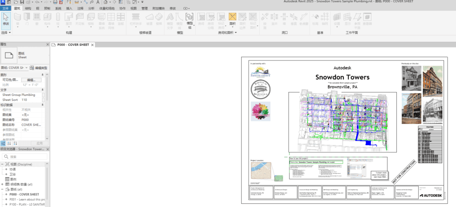The width and height of the screenshot is (456, 207).
Task: Switch to the 注释 (Annotate) ribbon tab
Action: tap(80, 8)
